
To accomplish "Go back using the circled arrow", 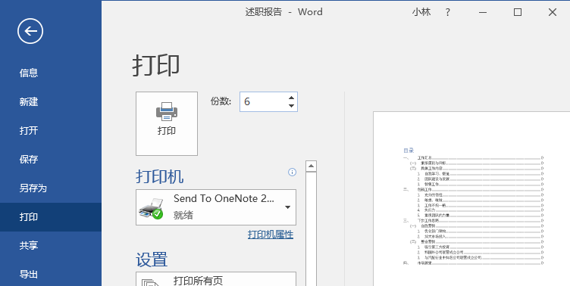I will pyautogui.click(x=30, y=31).
